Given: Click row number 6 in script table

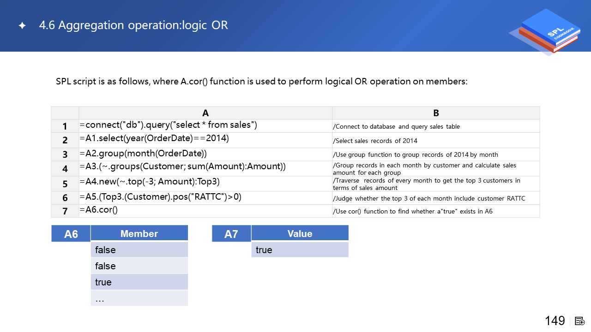Looking at the screenshot, I should pyautogui.click(x=65, y=198).
